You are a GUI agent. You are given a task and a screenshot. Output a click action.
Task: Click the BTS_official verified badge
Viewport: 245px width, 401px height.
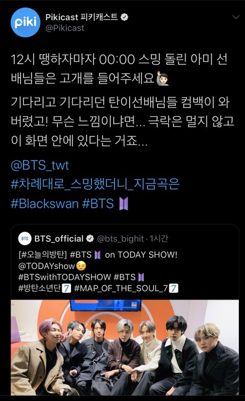point(90,239)
